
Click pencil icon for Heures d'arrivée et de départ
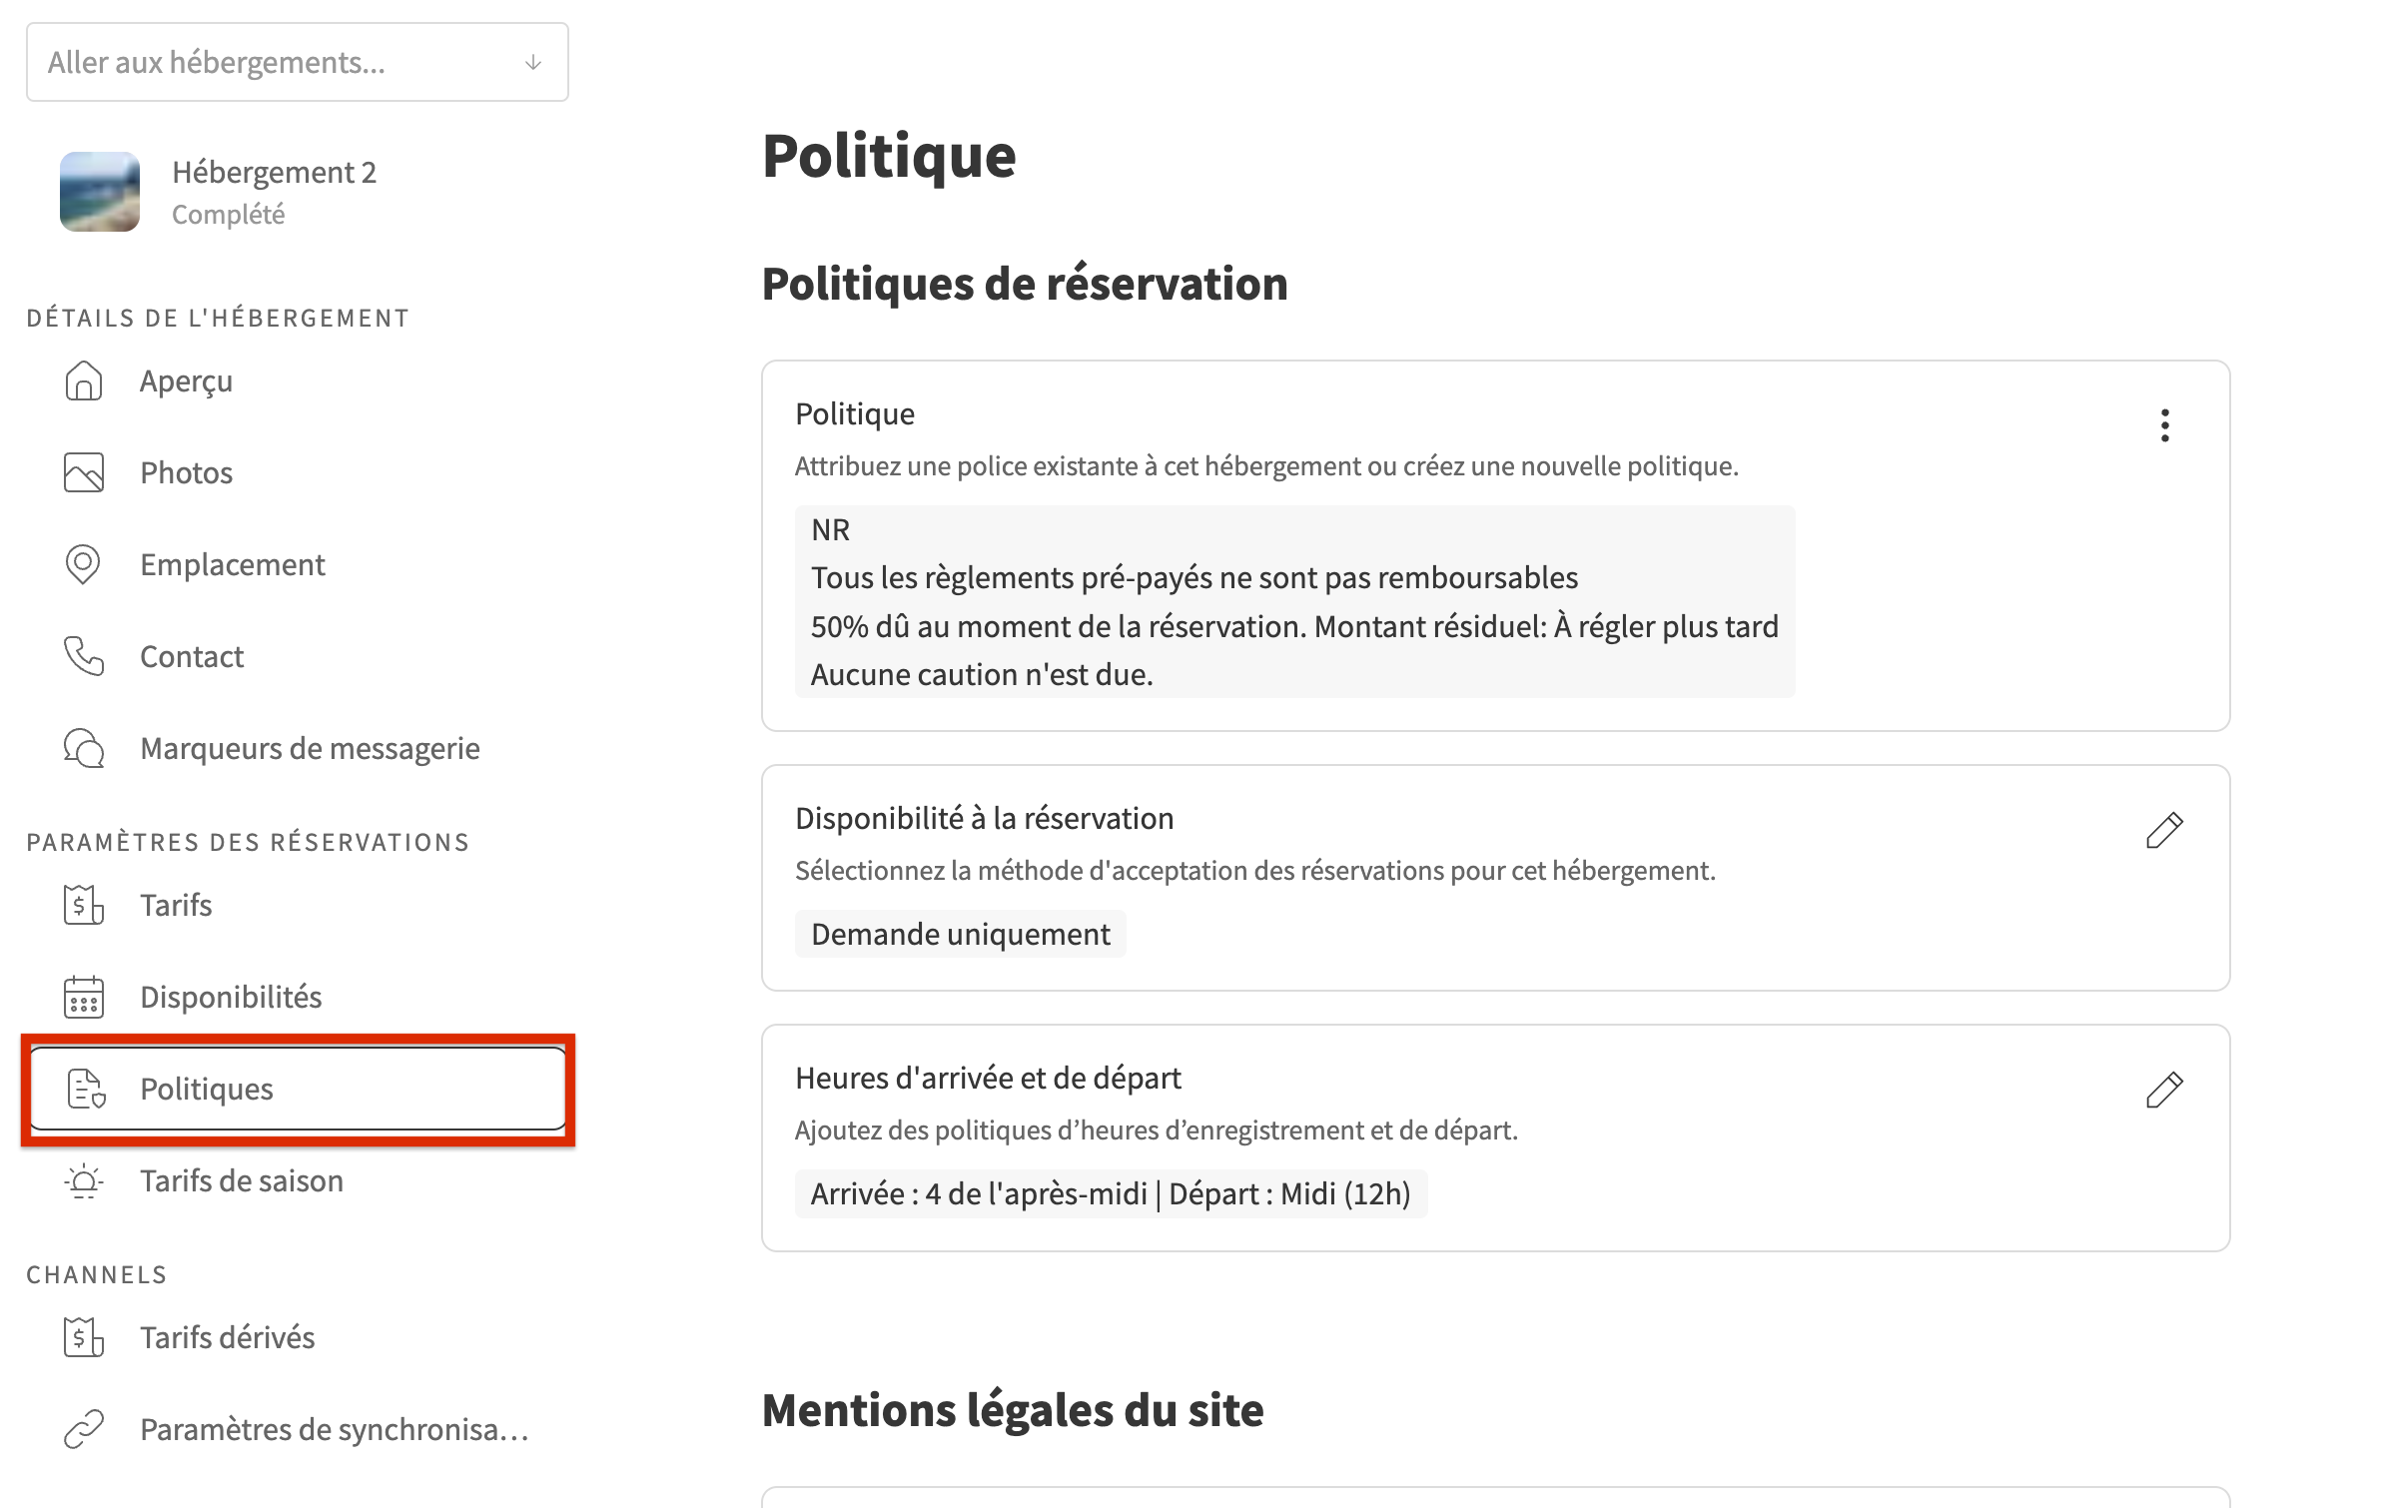(2164, 1090)
